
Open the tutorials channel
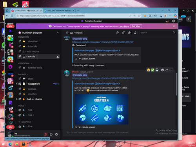(x=38, y=46)
